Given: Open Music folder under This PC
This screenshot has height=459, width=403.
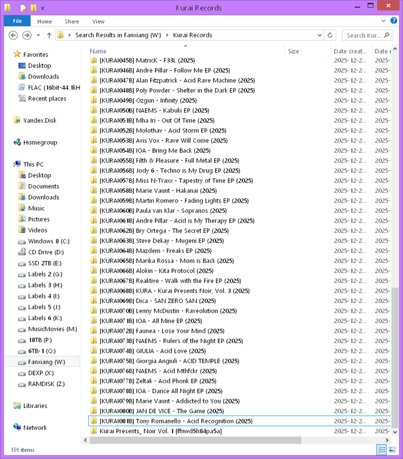Looking at the screenshot, I should tap(36, 208).
